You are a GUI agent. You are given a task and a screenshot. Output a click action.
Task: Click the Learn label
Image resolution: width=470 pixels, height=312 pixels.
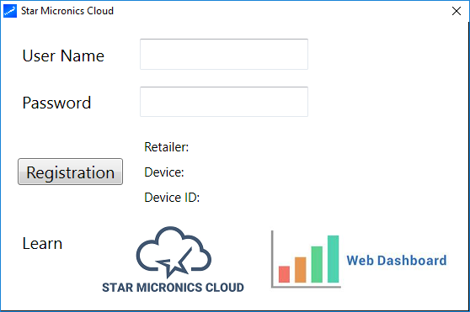click(42, 243)
